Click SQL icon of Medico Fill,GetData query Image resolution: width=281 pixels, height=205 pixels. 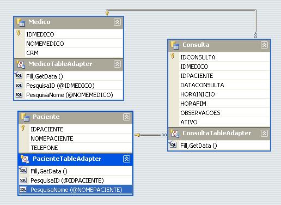19,75
